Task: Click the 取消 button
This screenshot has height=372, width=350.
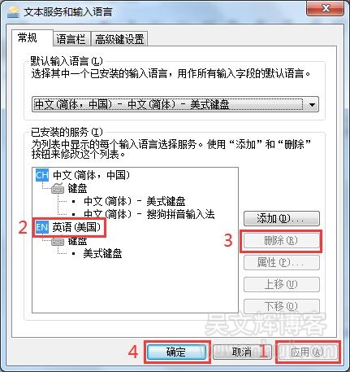Action: pos(242,352)
